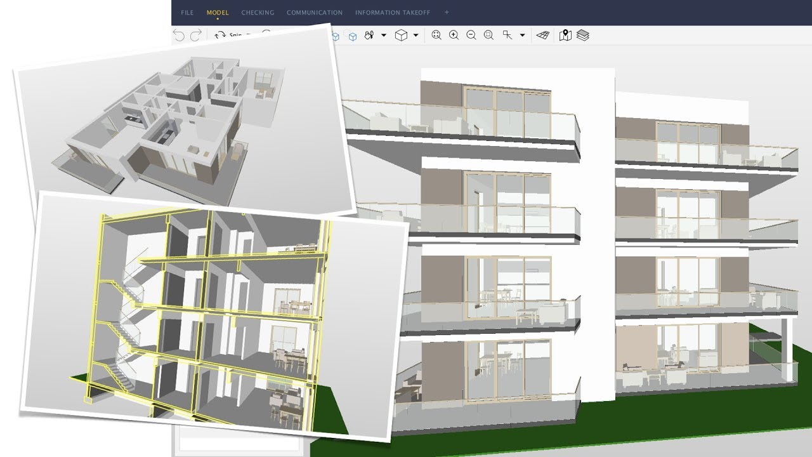The height and width of the screenshot is (457, 812).
Task: Open the axis tool dropdown arrow
Action: pyautogui.click(x=522, y=36)
